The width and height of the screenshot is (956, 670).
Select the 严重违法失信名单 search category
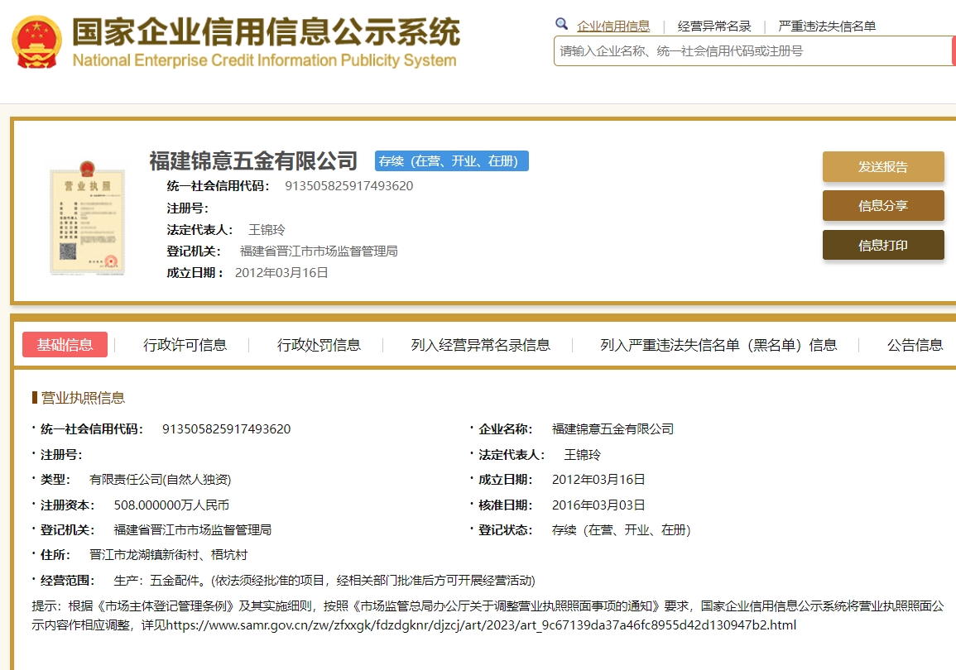(x=827, y=26)
